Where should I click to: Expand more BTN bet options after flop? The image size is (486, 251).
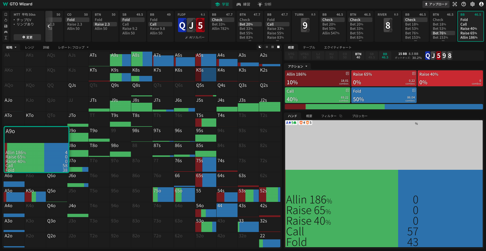click(250, 40)
